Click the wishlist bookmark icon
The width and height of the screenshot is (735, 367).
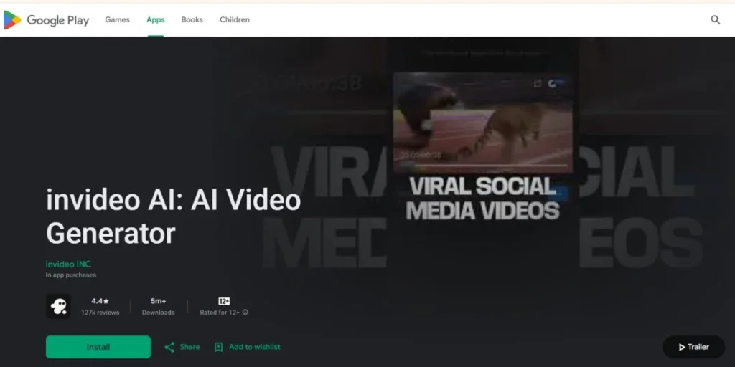click(x=218, y=347)
